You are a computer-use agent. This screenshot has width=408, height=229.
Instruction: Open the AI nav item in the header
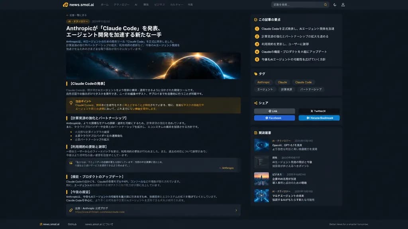coord(136,5)
